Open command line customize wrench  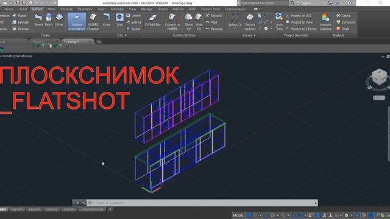point(83,203)
